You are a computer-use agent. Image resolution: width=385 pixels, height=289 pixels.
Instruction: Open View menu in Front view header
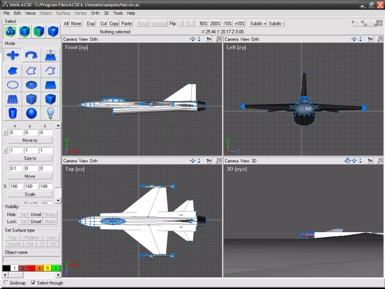[83, 39]
